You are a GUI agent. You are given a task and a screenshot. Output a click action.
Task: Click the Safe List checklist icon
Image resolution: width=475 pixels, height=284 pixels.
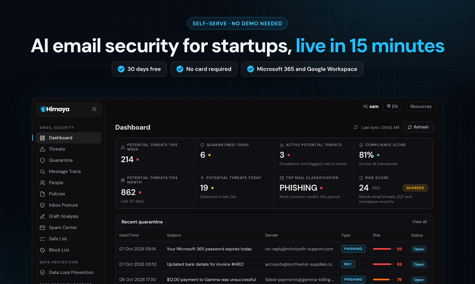click(42, 239)
